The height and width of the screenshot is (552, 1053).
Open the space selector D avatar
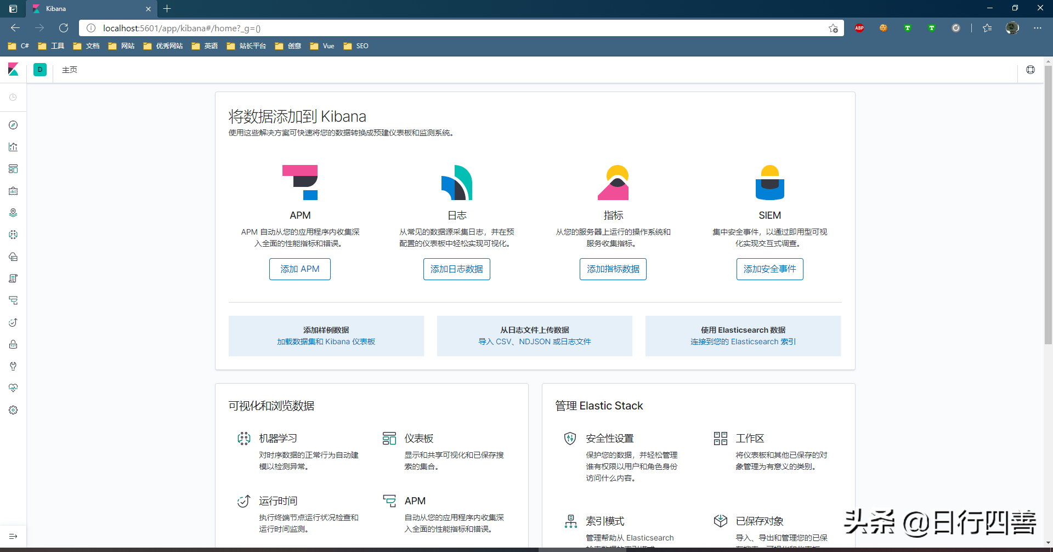point(40,70)
